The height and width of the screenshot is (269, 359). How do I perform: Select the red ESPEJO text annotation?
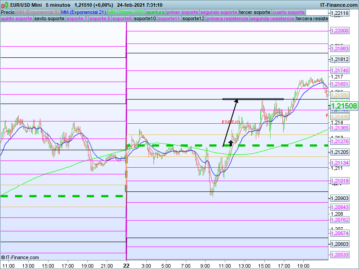[230, 122]
